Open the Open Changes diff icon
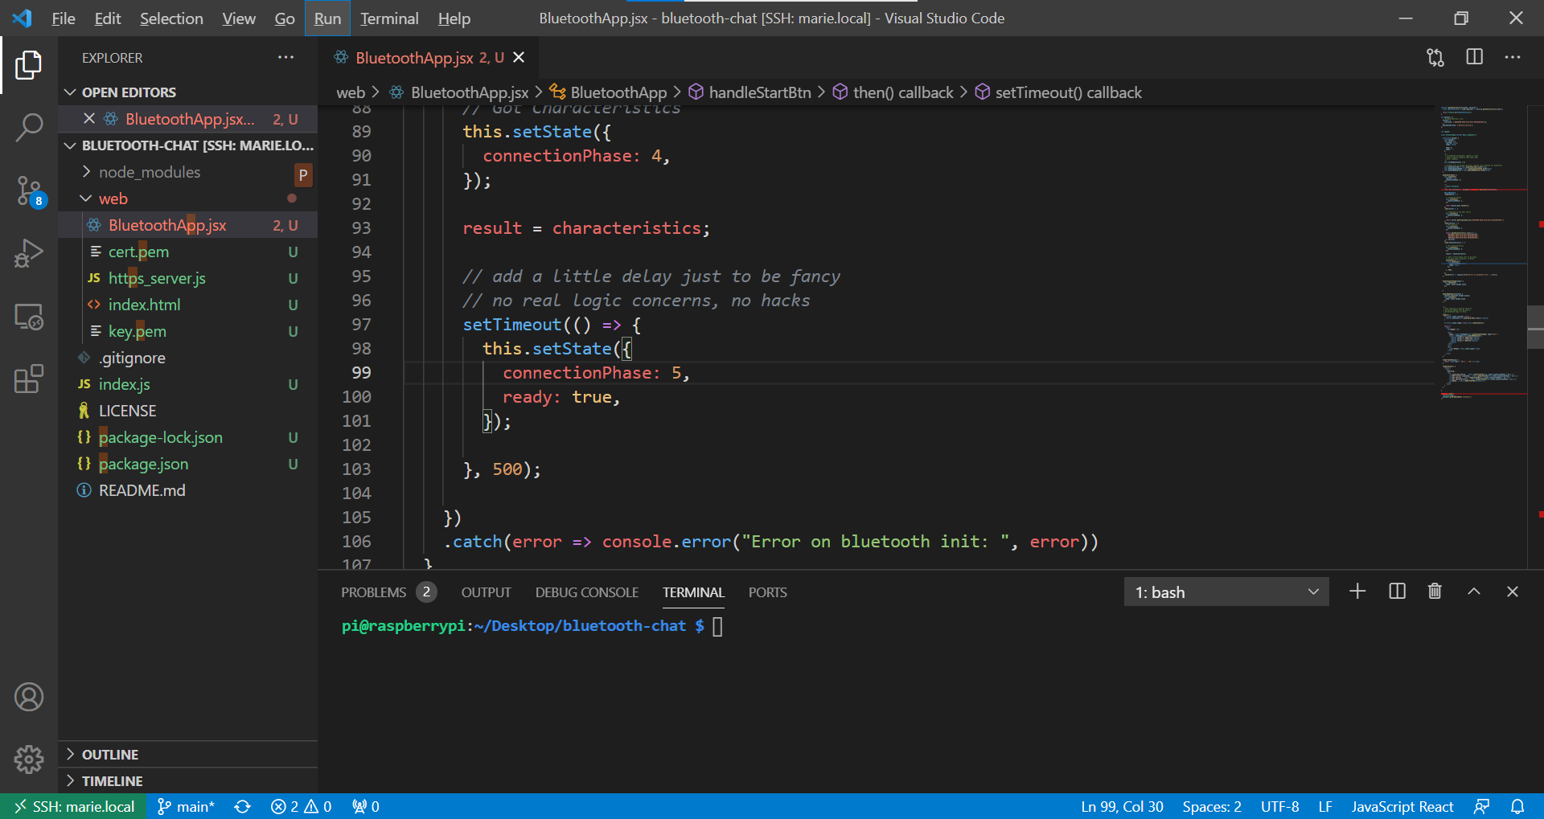This screenshot has width=1544, height=819. coord(1435,57)
